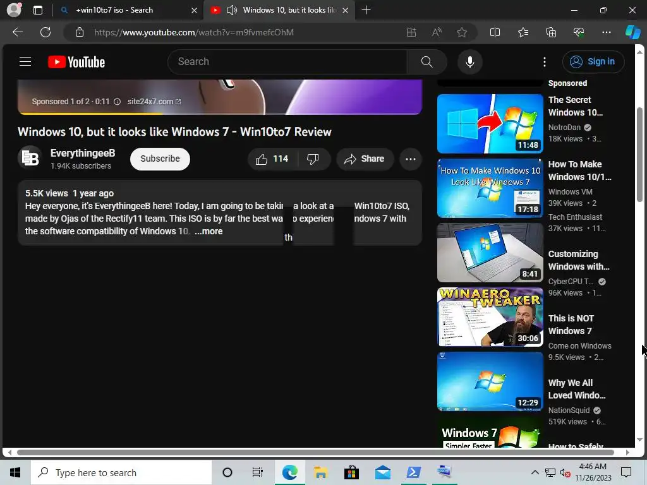The height and width of the screenshot is (485, 647).
Task: Open Microsoft Store from the taskbar
Action: coord(351,472)
